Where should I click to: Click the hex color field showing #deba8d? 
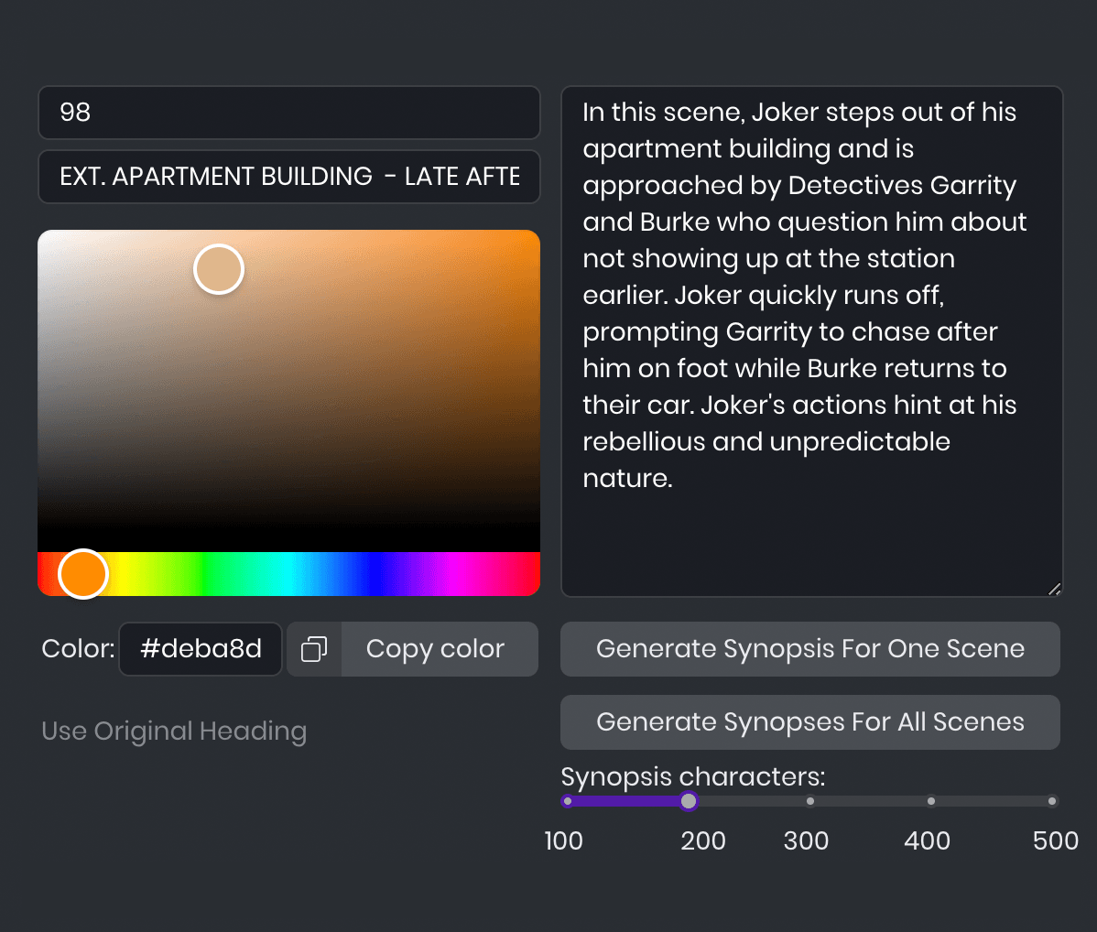pyautogui.click(x=200, y=648)
